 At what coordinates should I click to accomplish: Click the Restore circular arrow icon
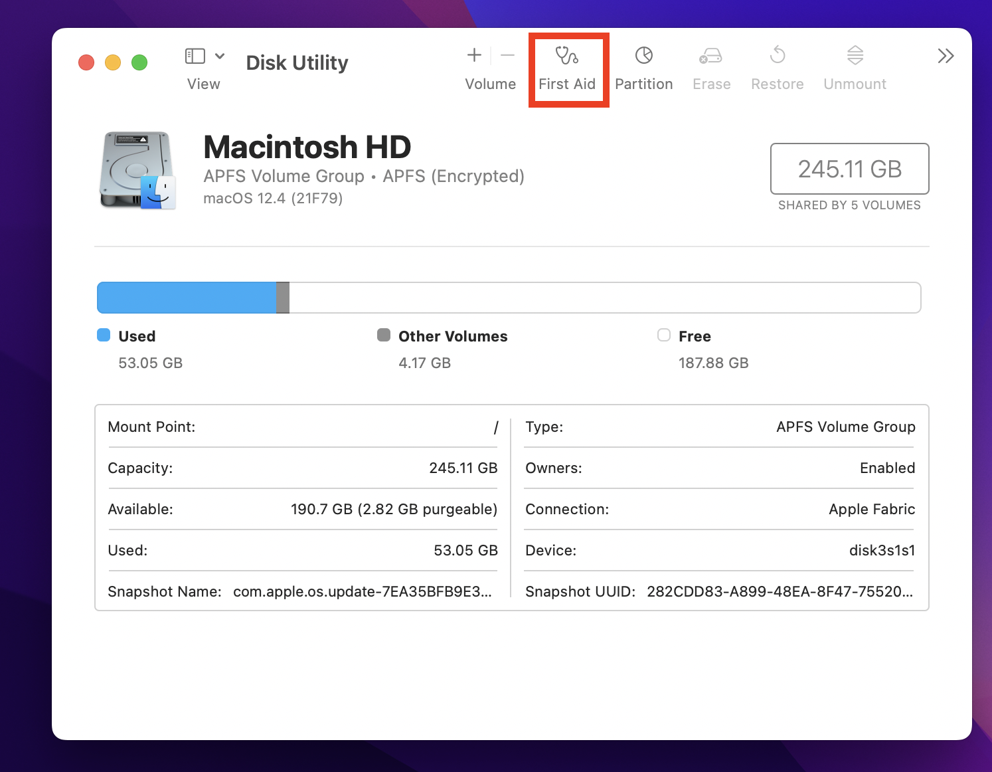coord(778,54)
